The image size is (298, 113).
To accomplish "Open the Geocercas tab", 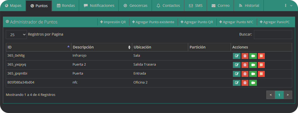I will [x=135, y=6].
